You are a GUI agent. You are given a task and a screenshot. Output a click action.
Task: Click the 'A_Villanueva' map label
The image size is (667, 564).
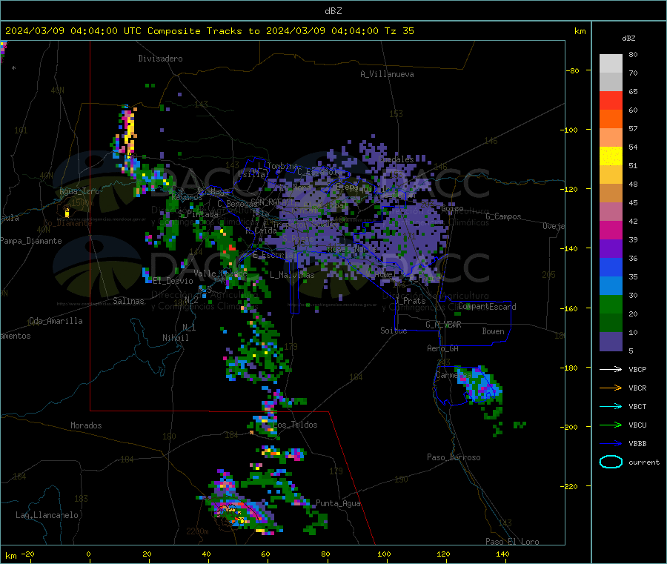387,74
